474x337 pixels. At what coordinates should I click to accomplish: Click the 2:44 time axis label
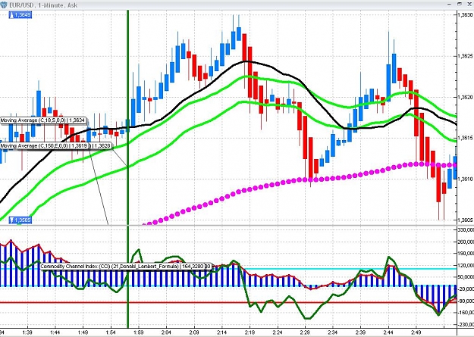click(388, 332)
